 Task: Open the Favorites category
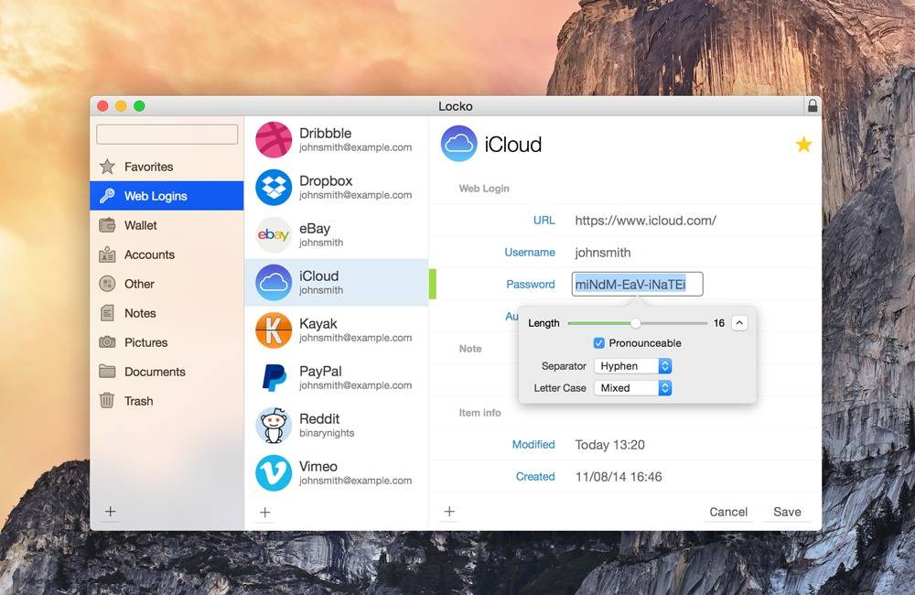click(x=167, y=167)
